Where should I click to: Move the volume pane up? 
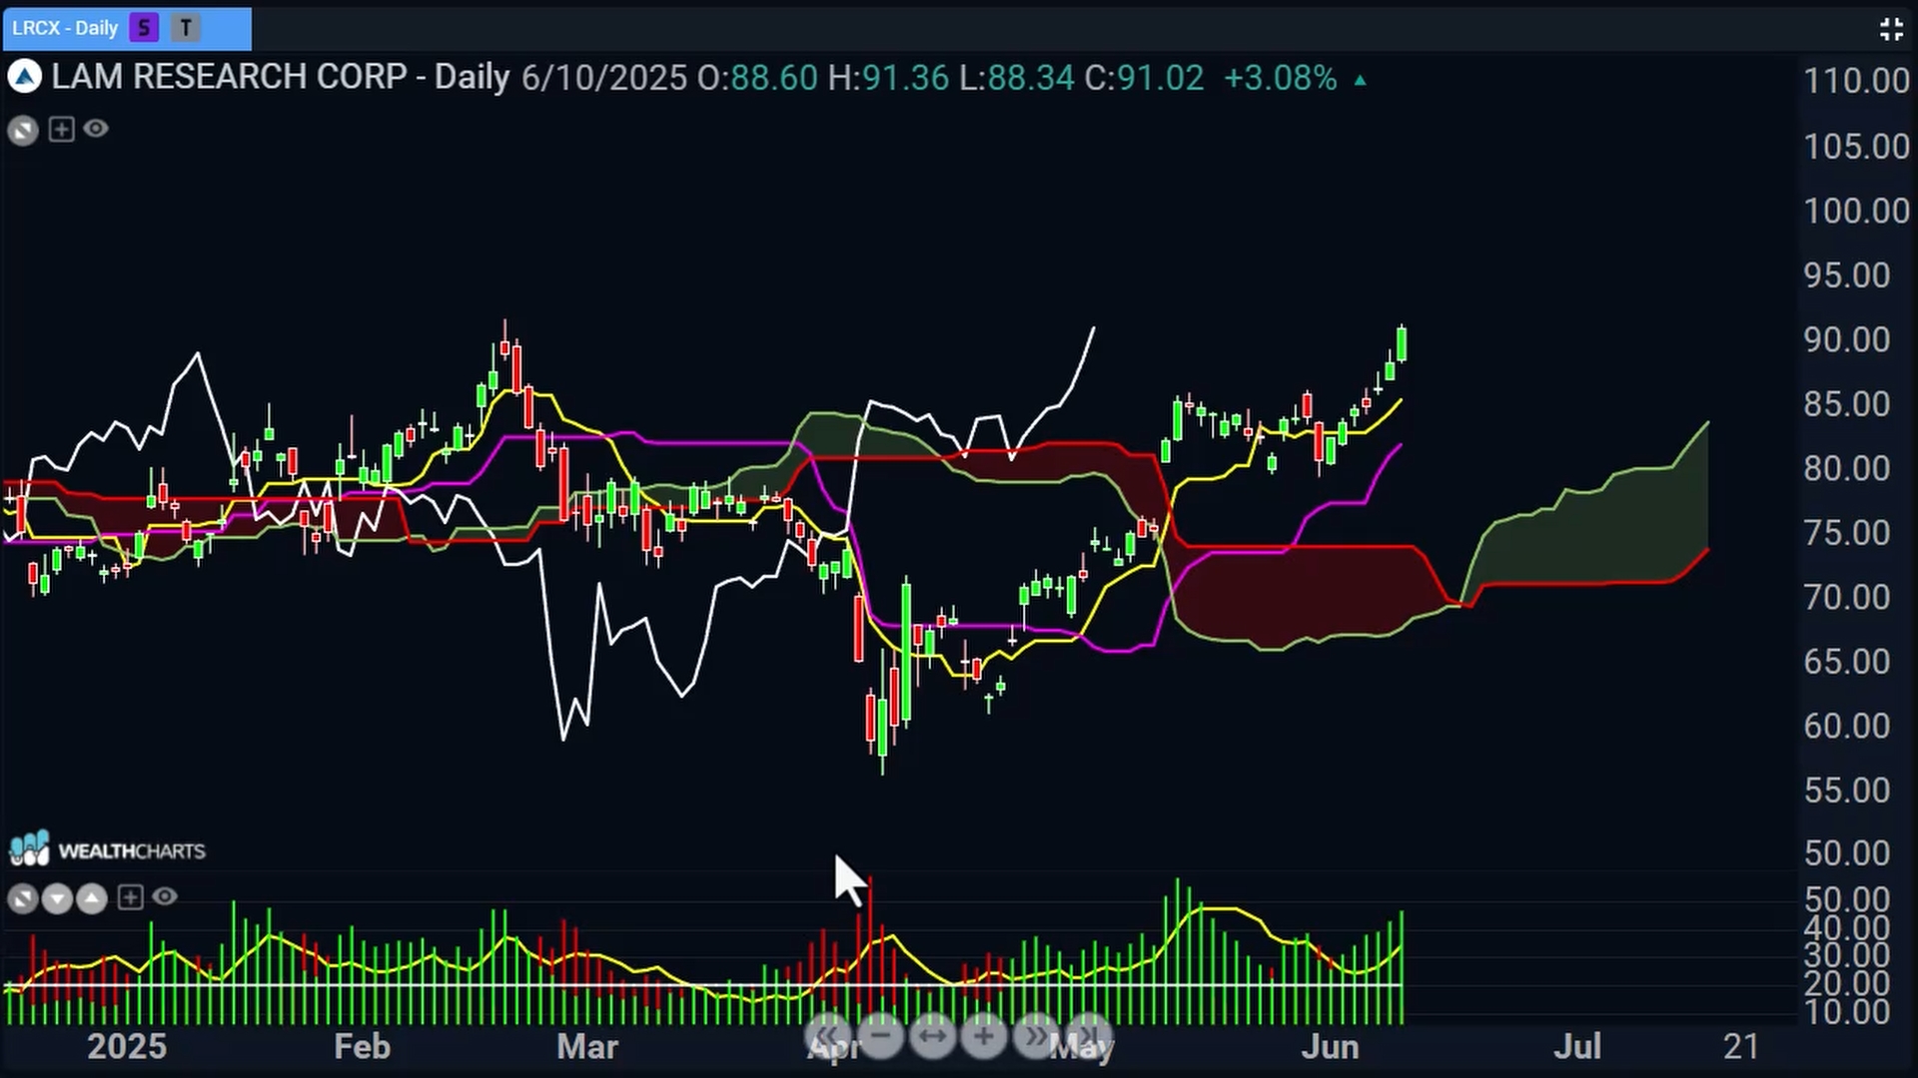92,898
